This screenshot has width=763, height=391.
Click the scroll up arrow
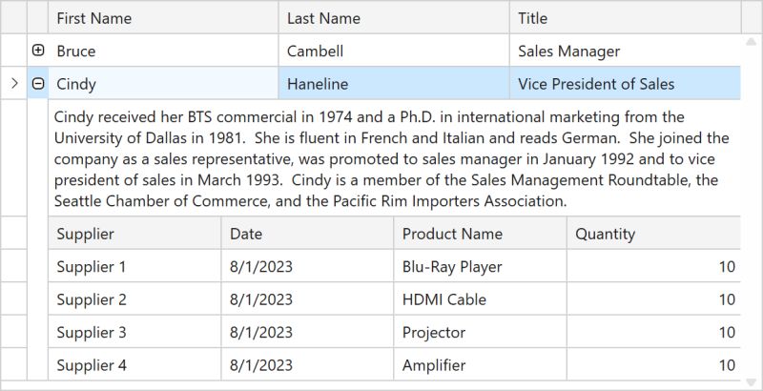coord(752,44)
